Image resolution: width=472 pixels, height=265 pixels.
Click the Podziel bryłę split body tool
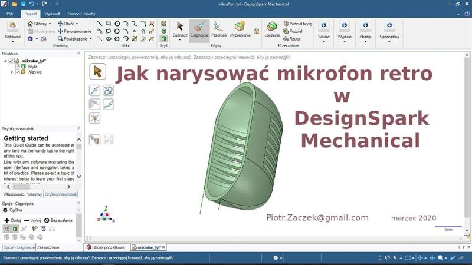click(x=297, y=24)
